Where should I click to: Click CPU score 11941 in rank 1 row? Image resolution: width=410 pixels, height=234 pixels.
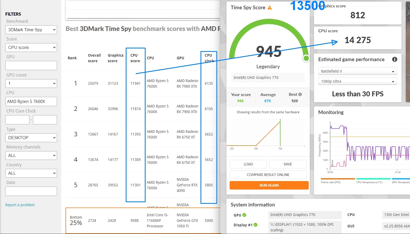click(x=135, y=83)
